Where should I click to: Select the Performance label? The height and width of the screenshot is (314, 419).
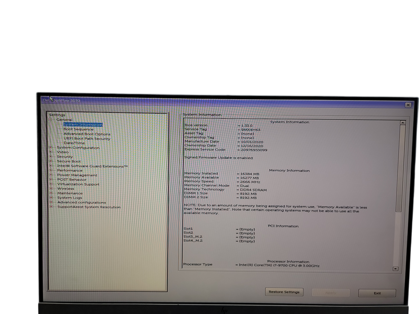[70, 170]
